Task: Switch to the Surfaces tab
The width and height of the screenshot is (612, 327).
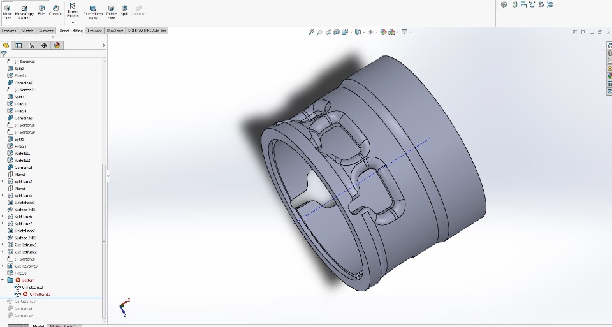Action: [46, 31]
